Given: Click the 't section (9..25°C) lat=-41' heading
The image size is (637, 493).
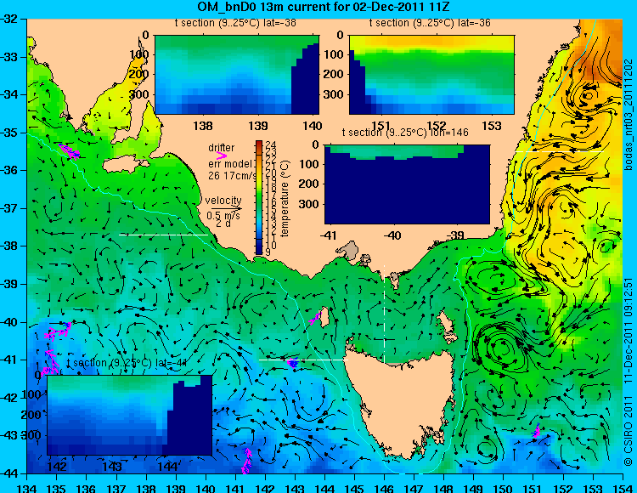Looking at the screenshot, I should pyautogui.click(x=127, y=363).
